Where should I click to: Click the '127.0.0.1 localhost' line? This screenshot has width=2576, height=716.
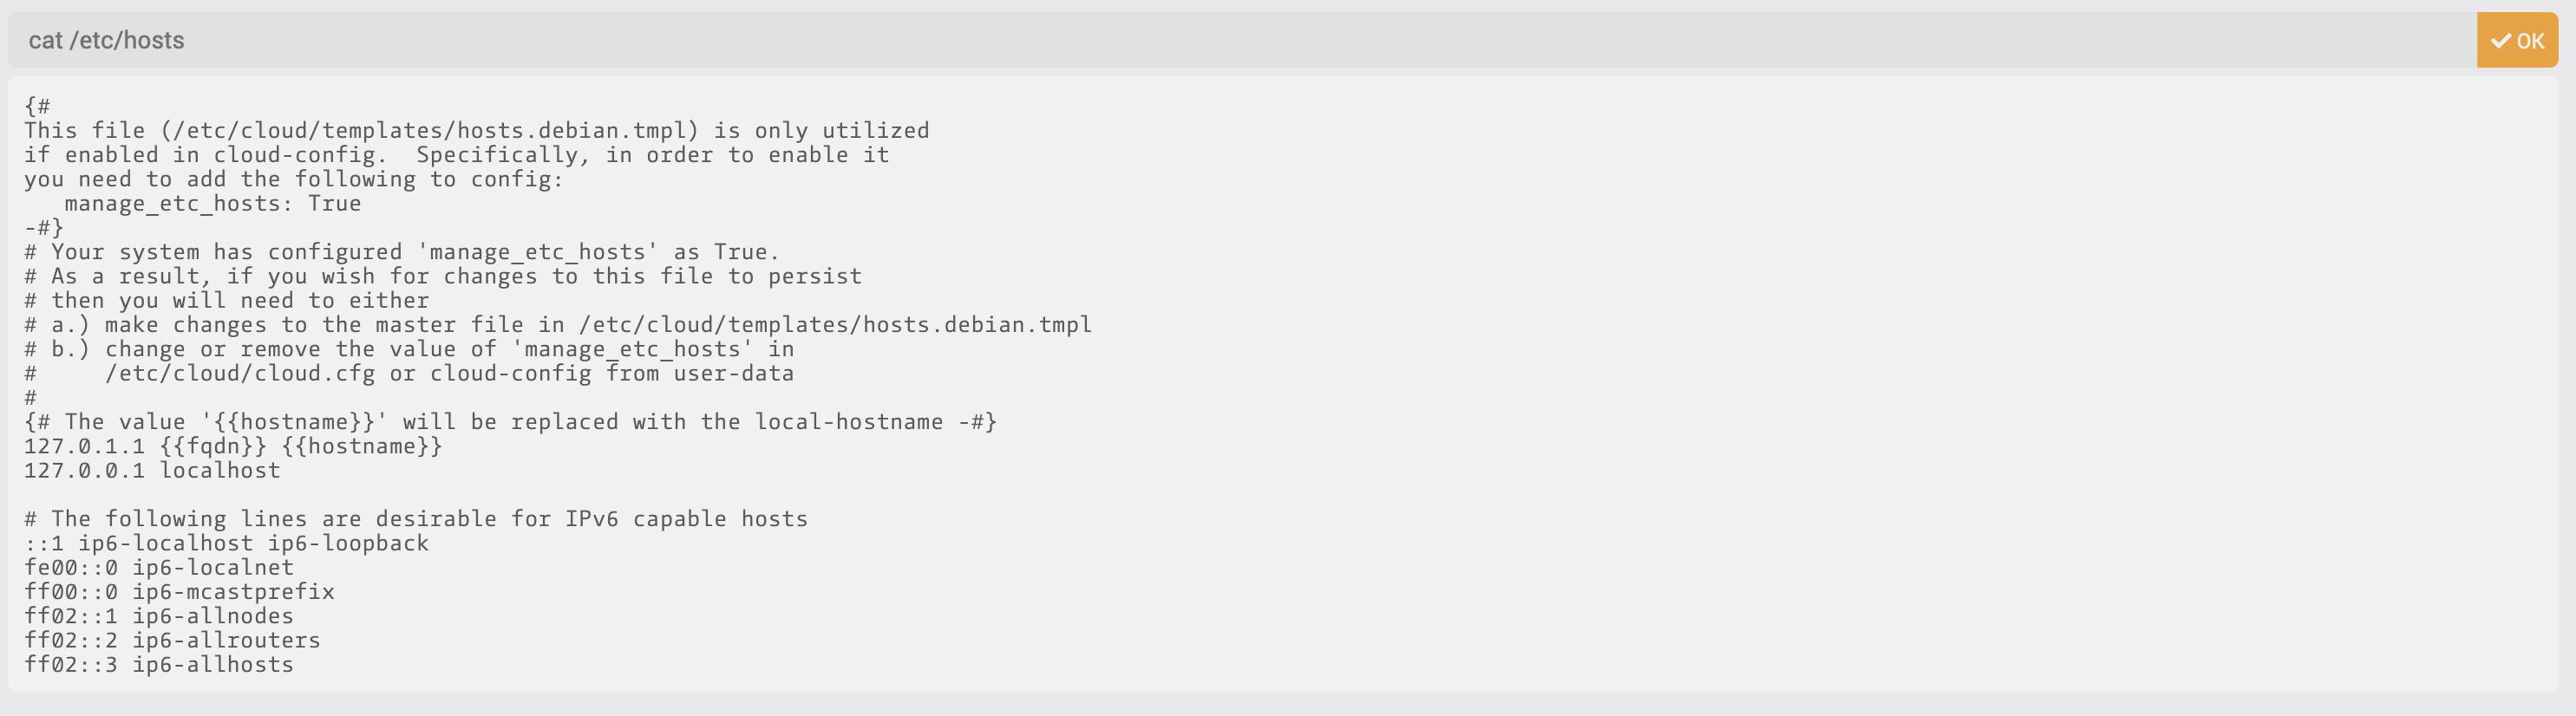tap(152, 471)
